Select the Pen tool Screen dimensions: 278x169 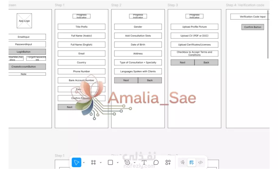point(127,162)
